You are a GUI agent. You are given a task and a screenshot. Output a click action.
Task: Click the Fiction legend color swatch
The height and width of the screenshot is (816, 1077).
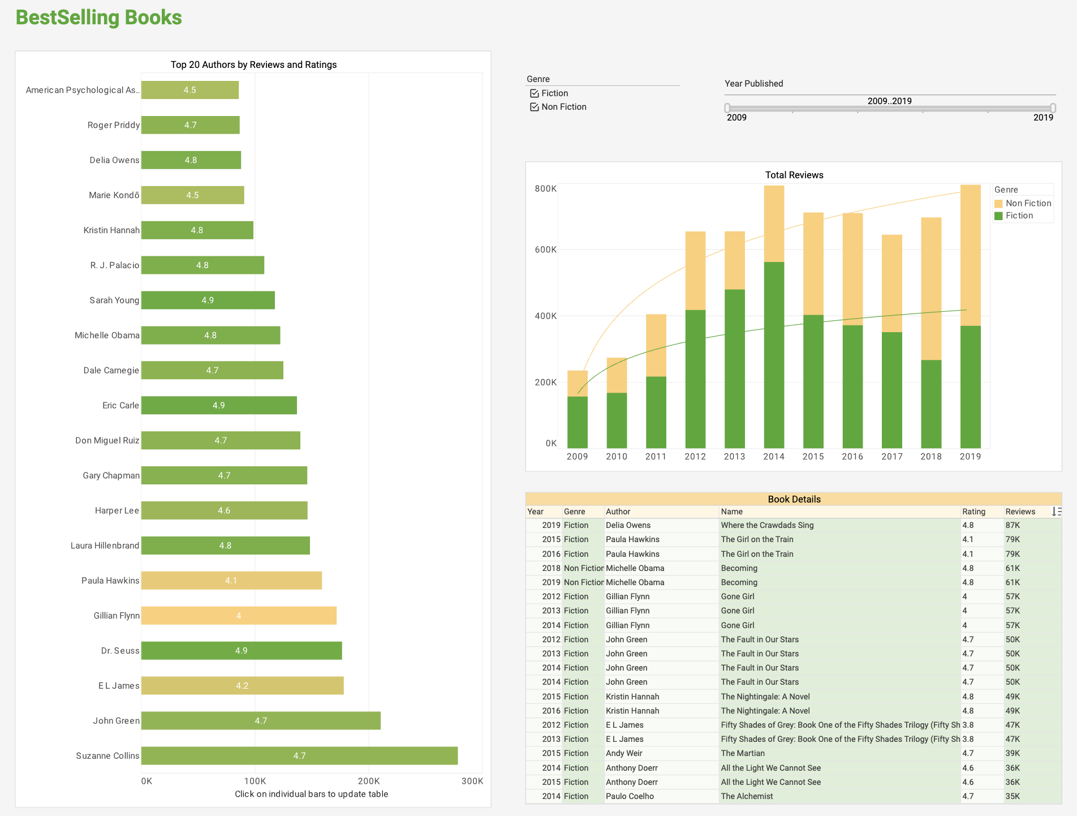tap(998, 216)
